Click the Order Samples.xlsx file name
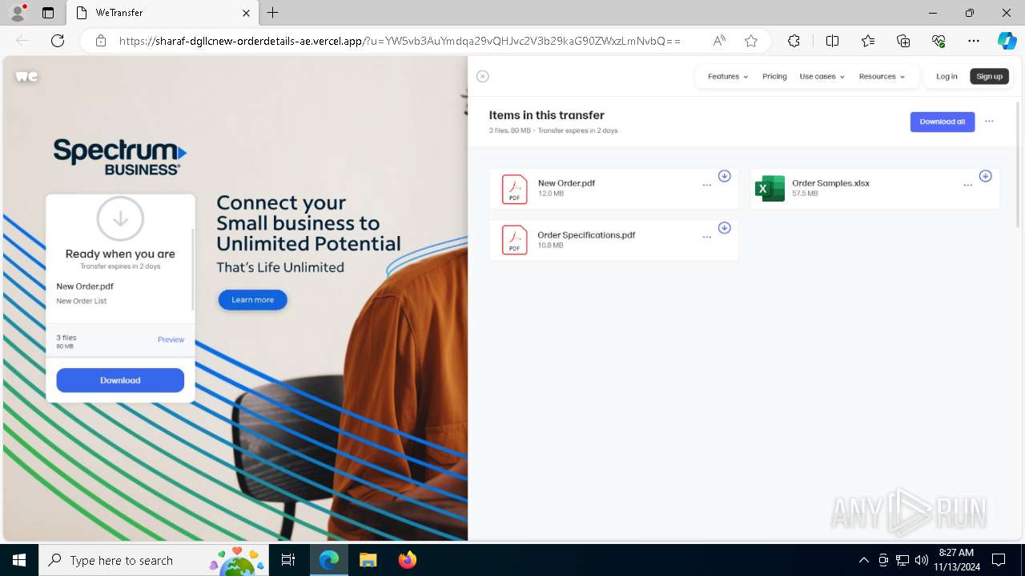This screenshot has width=1025, height=576. point(830,183)
